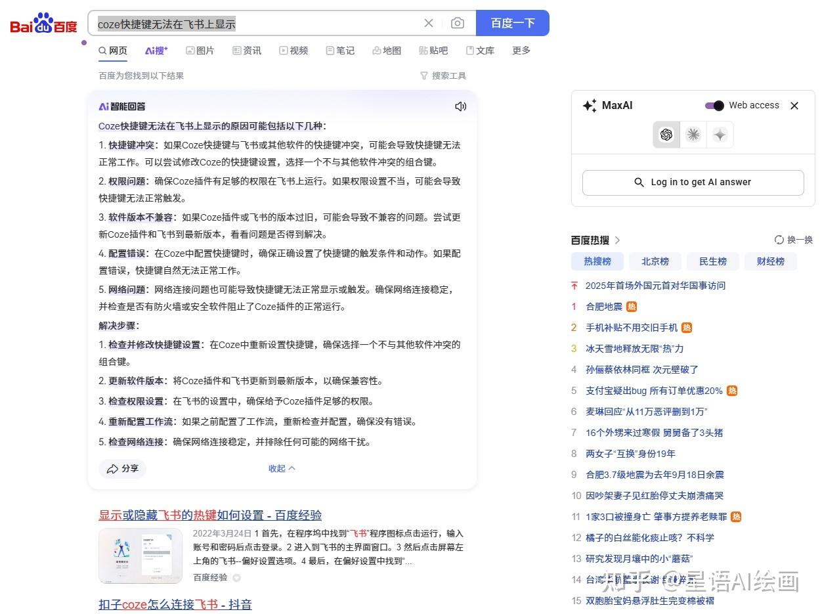Select 北京榜 tab
The image size is (820, 614).
(x=655, y=261)
